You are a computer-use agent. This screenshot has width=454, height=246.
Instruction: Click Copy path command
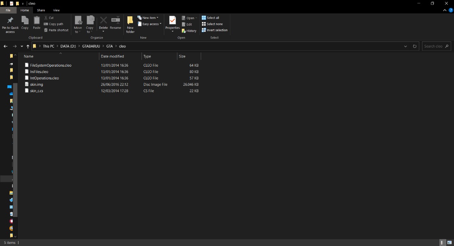click(x=54, y=24)
